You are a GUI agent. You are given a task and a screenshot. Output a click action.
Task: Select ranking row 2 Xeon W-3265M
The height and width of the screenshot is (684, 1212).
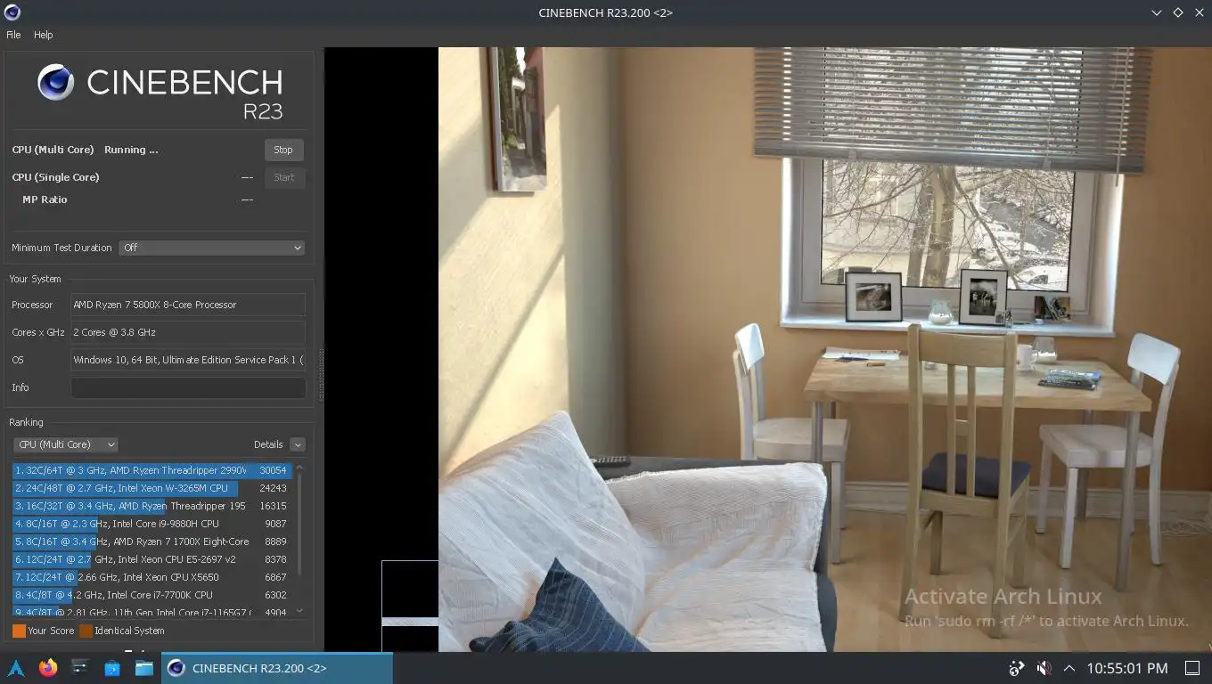coord(152,488)
